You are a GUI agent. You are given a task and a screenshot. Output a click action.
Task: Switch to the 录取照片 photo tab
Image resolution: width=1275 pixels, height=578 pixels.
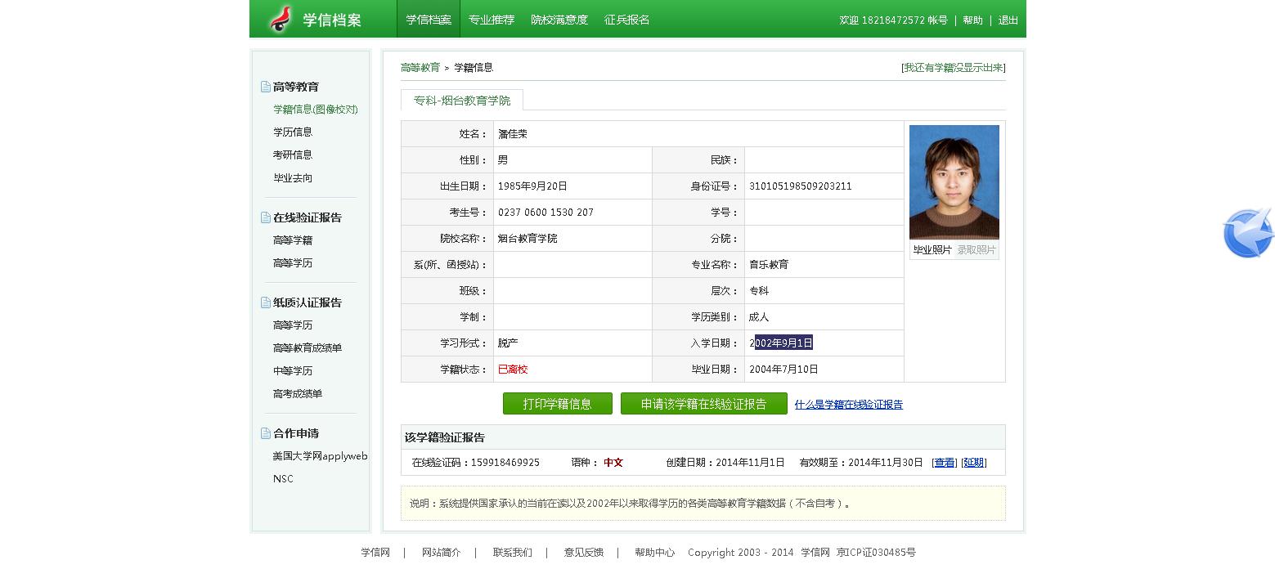[x=976, y=250]
